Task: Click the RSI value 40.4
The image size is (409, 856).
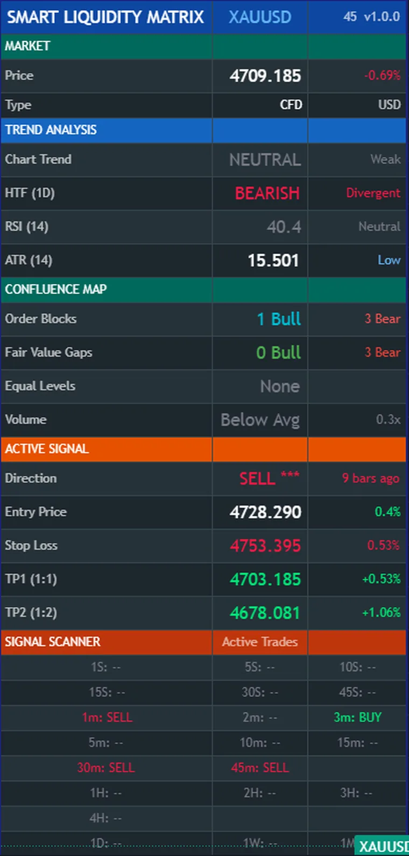Action: tap(284, 227)
